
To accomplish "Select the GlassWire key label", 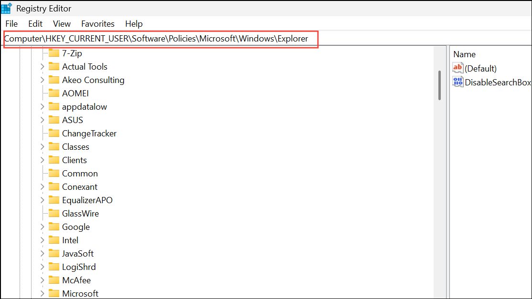I will point(80,213).
